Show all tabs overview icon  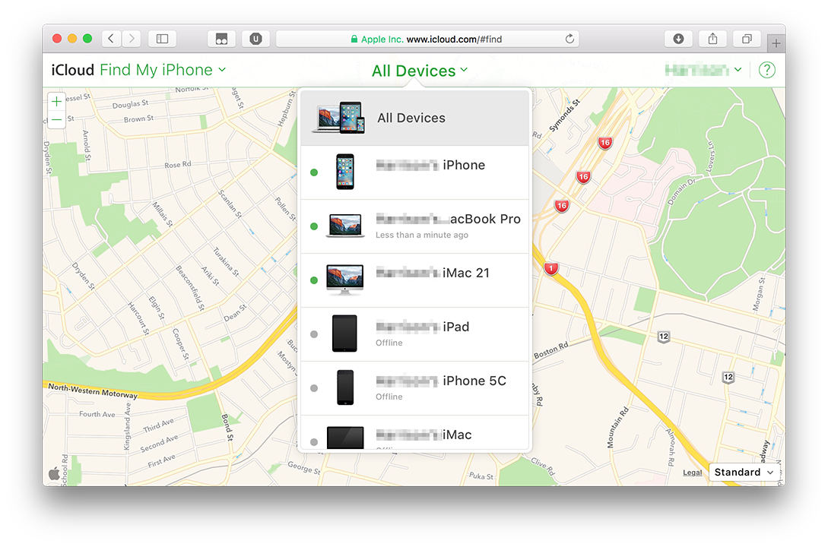point(747,39)
